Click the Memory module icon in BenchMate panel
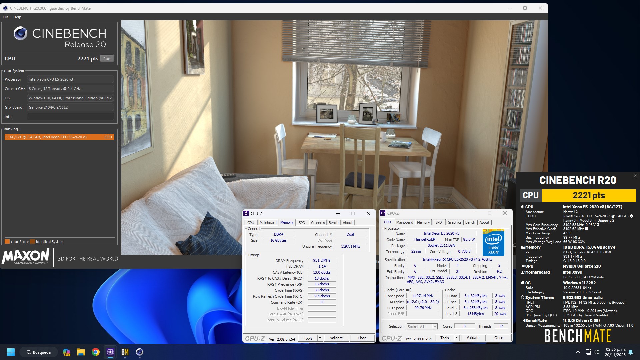Screen dimensions: 640x360 [x=523, y=247]
